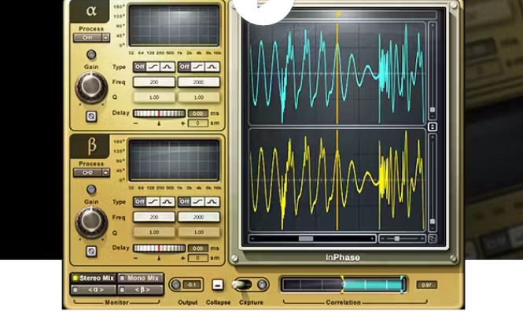
Task: Open the beta Process CH2 dropdown
Action: 91,173
